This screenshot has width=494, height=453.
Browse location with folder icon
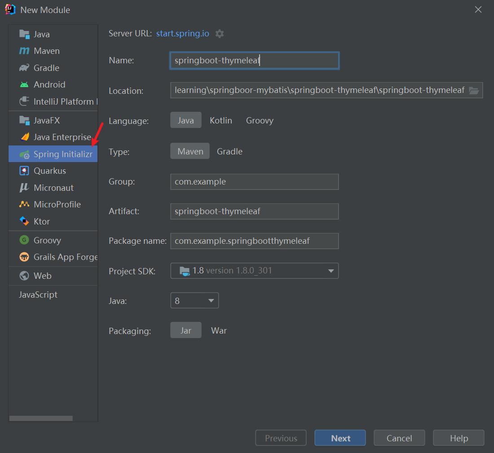click(474, 91)
